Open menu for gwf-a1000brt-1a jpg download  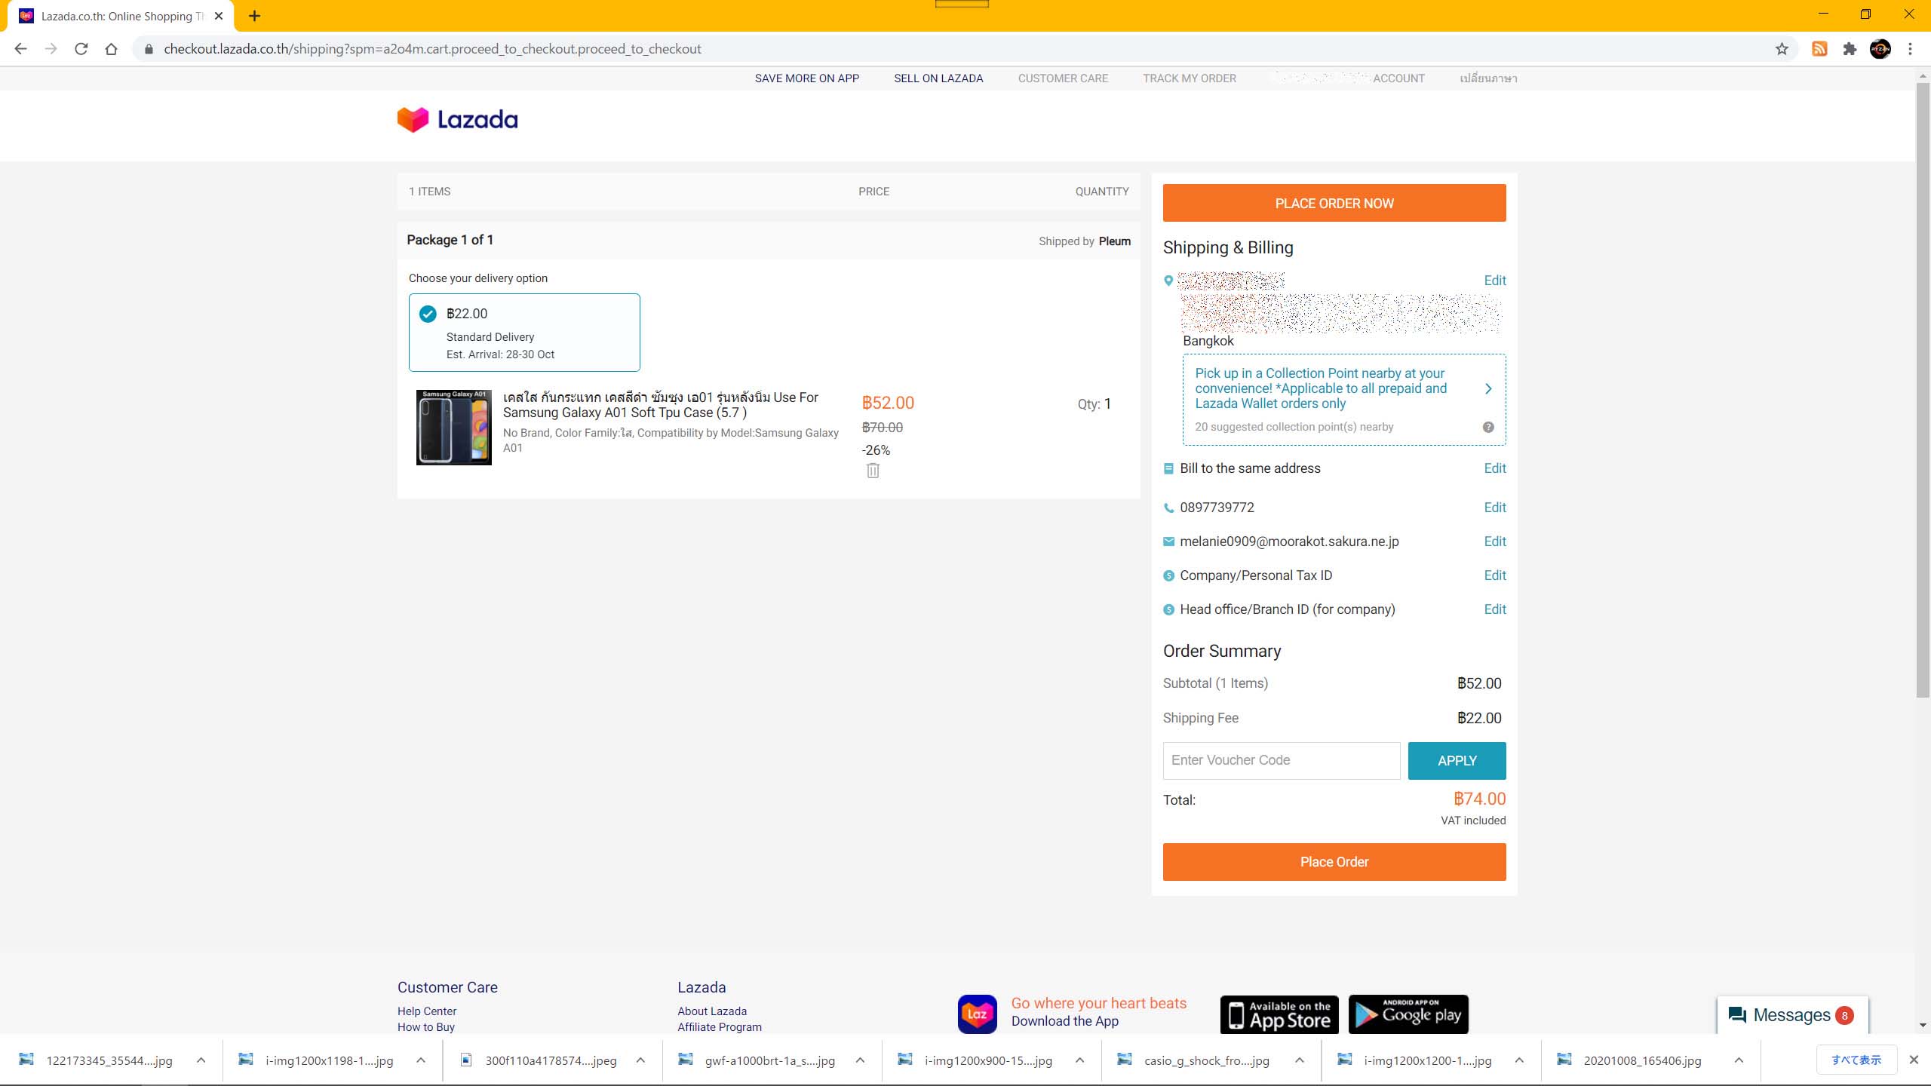point(860,1060)
